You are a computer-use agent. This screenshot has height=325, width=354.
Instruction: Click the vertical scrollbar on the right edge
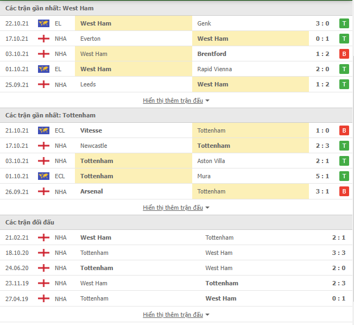click(353, 179)
